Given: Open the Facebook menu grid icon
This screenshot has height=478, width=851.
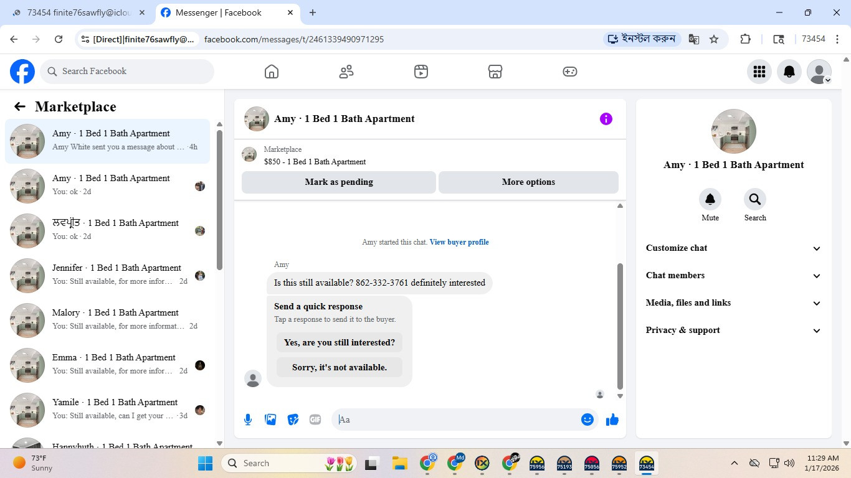Looking at the screenshot, I should coord(759,72).
